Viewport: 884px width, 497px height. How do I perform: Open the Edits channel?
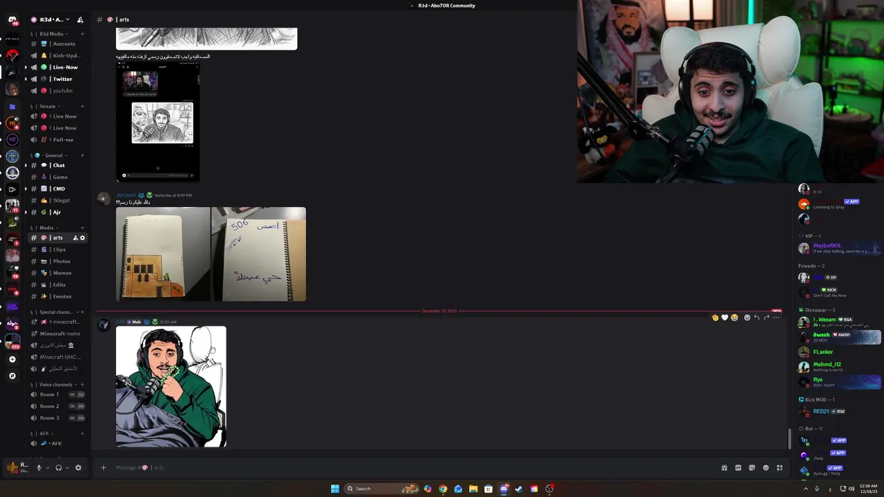(58, 284)
